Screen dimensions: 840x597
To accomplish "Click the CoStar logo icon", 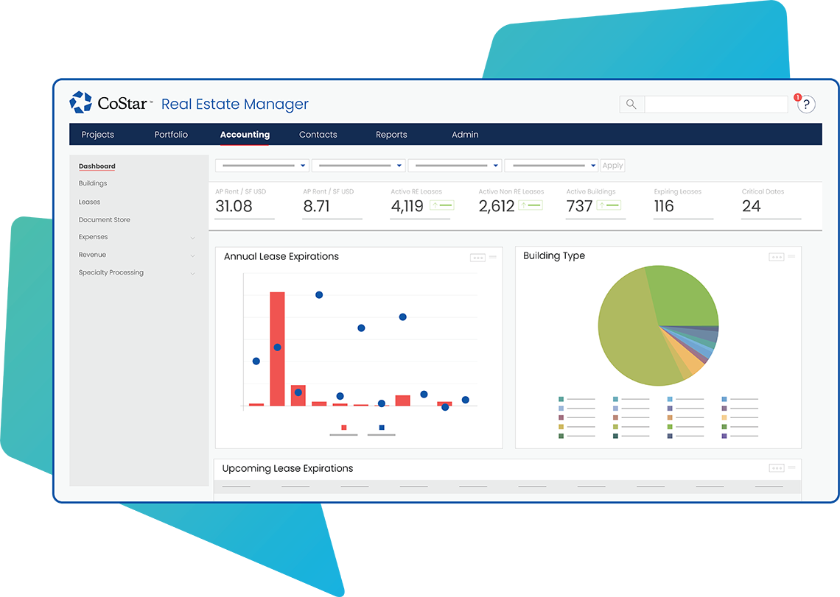I will click(x=80, y=103).
